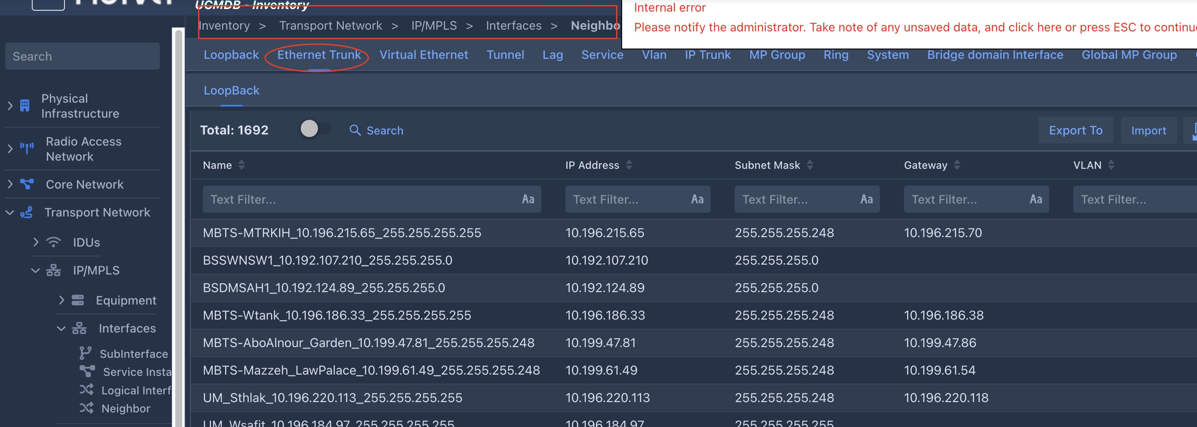Toggle the switch next to Total: 1692

pyautogui.click(x=315, y=129)
